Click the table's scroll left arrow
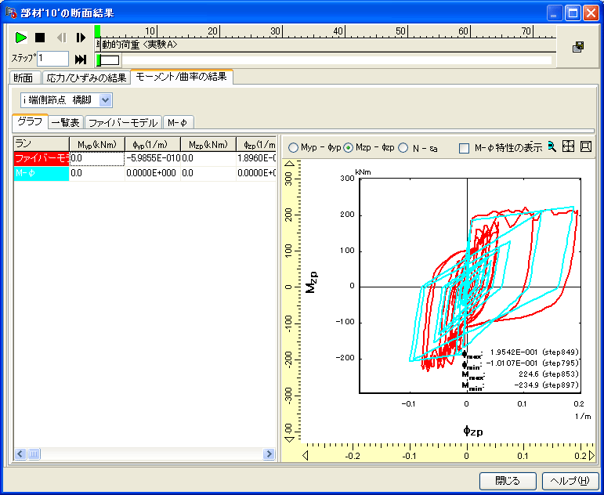 (20, 454)
